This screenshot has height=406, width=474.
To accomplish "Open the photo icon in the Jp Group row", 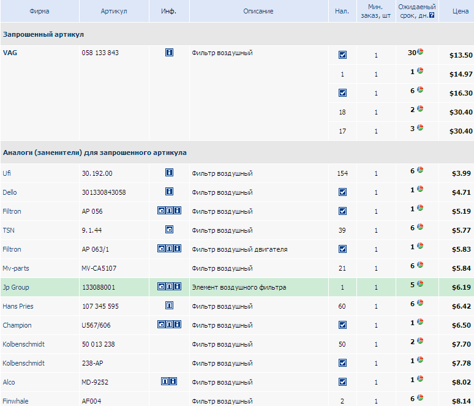I will point(162,287).
